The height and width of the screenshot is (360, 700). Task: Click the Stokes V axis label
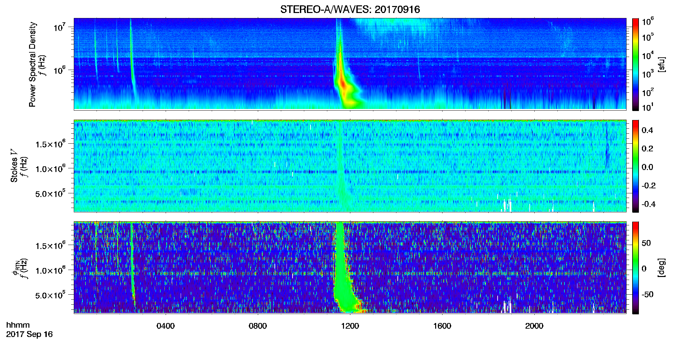click(x=14, y=166)
